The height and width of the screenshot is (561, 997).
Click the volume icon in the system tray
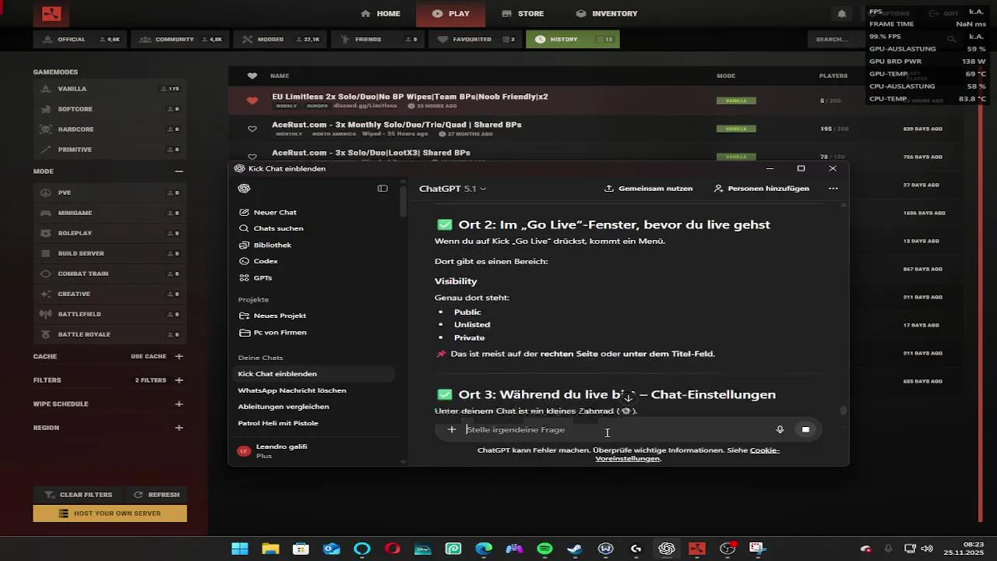click(927, 549)
